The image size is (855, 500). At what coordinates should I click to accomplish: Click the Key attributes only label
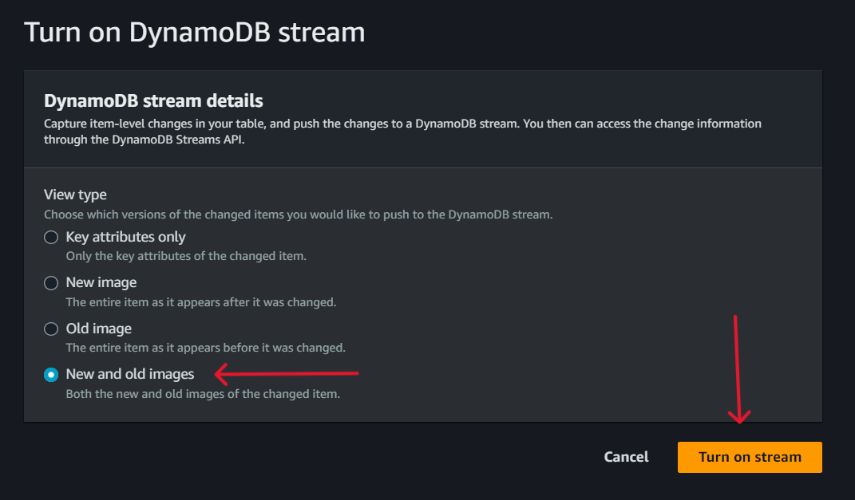point(125,237)
